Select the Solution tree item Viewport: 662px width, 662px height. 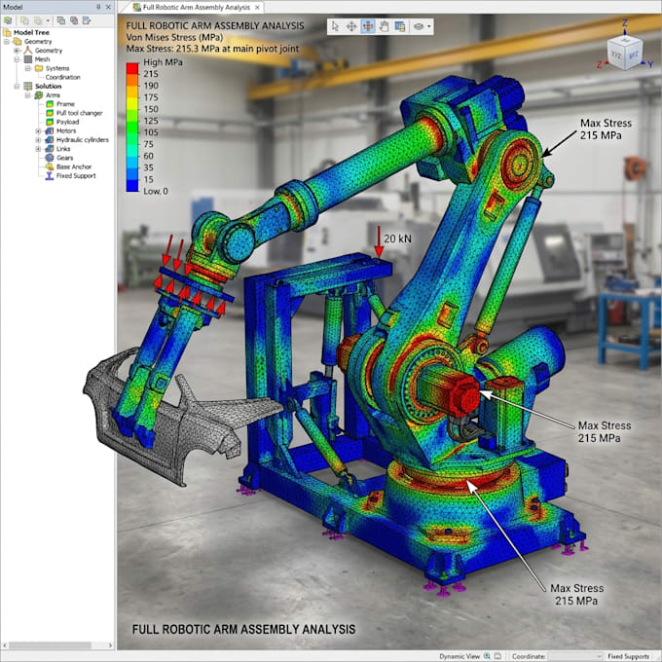[48, 86]
